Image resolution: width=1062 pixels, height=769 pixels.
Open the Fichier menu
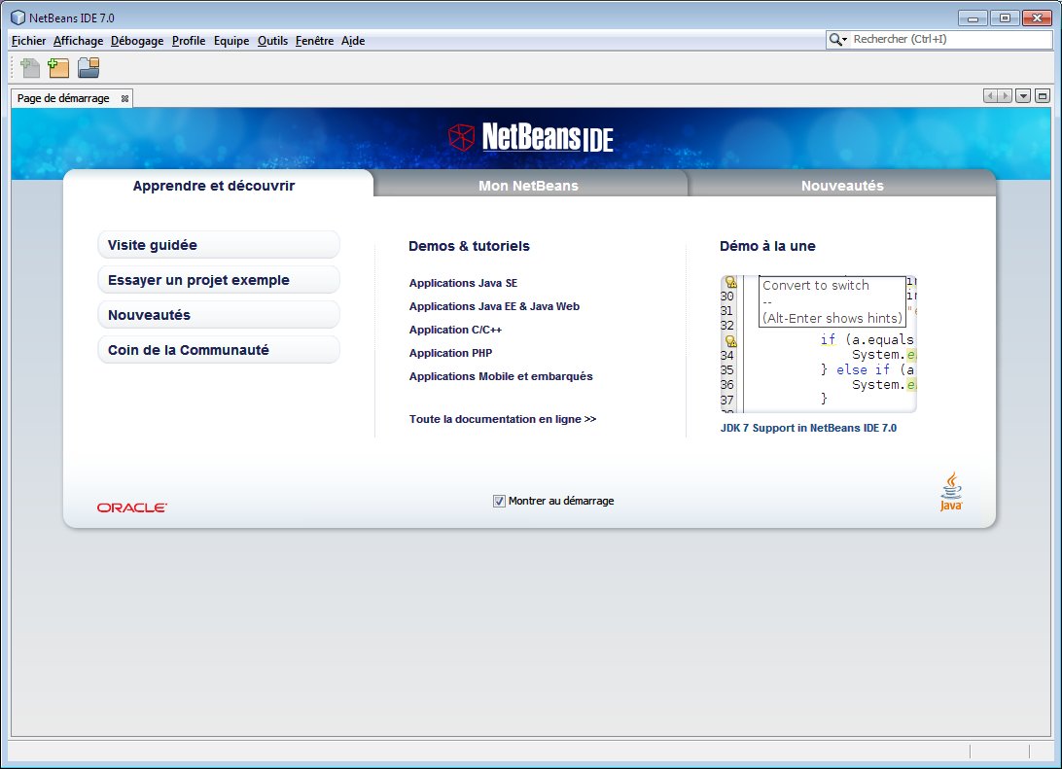coord(28,41)
